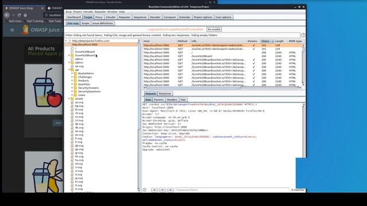Expand the assets folder node
The image size is (367, 206).
pos(69,99)
